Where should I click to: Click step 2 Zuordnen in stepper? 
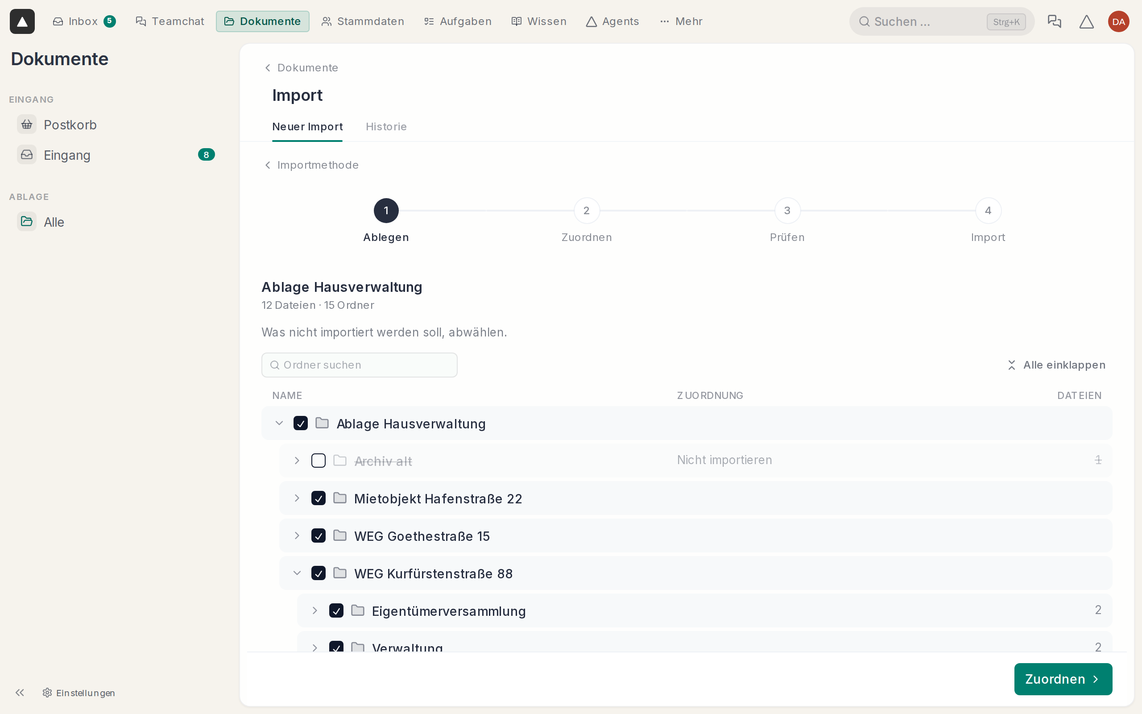pos(586,220)
